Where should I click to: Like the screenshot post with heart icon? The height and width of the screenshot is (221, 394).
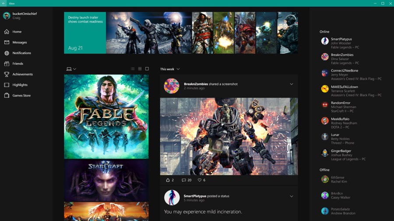[200, 180]
